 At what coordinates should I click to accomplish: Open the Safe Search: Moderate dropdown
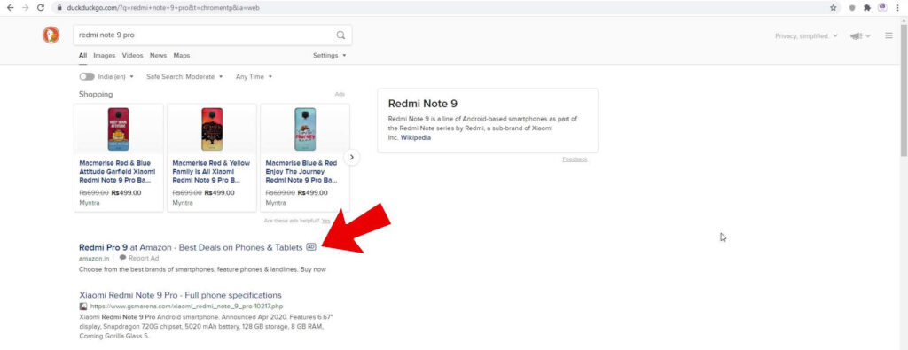(184, 76)
